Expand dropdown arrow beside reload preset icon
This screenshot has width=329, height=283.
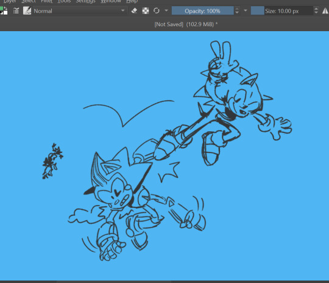tap(166, 10)
